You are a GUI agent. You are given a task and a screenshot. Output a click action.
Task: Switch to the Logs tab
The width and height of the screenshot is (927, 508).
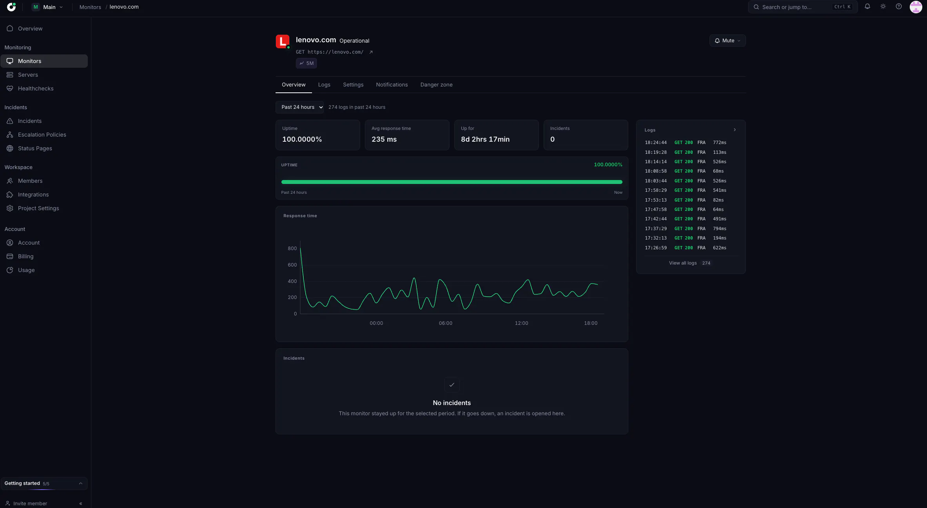(324, 85)
